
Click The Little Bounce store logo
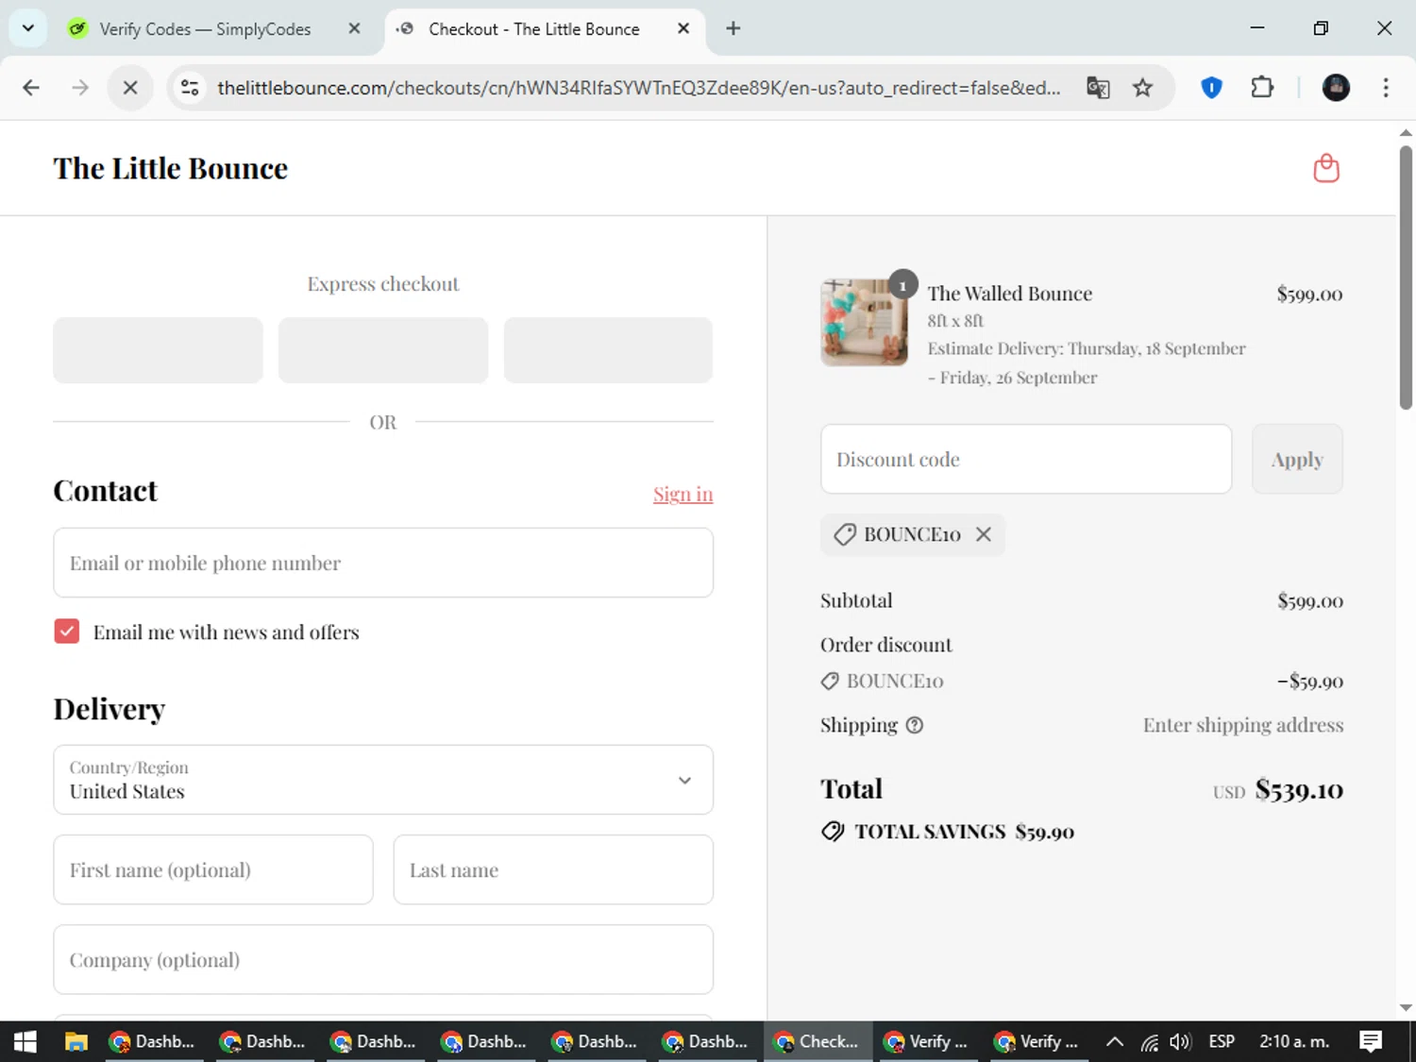(x=171, y=168)
